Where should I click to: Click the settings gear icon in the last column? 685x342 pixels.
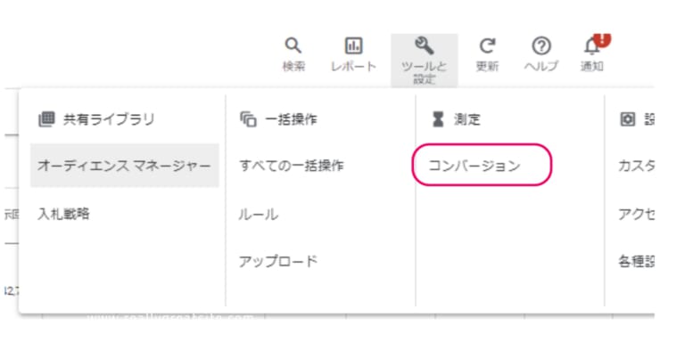[x=628, y=119]
